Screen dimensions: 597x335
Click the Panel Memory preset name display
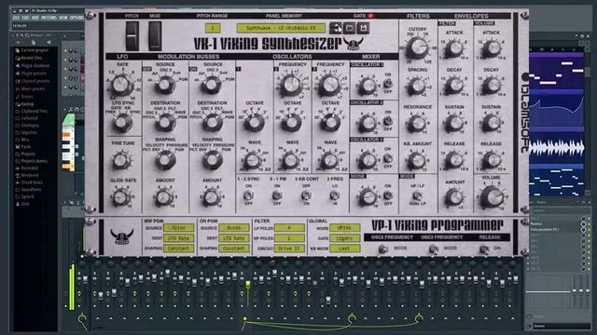pyautogui.click(x=281, y=28)
